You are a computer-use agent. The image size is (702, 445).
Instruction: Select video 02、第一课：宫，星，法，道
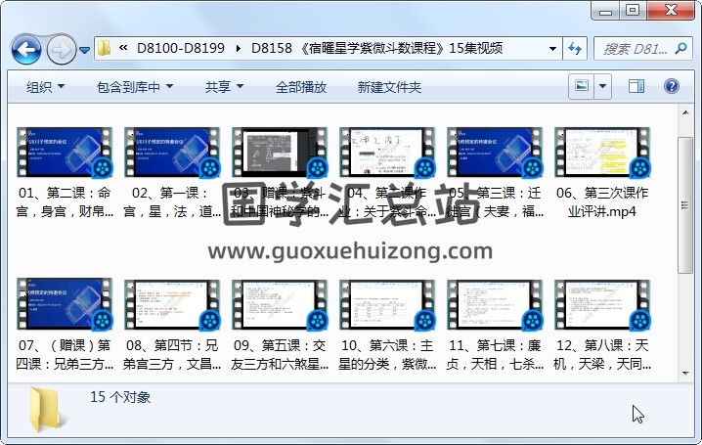(x=172, y=172)
